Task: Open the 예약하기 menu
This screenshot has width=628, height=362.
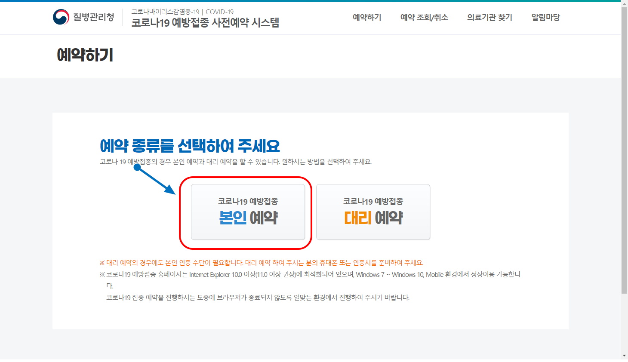Action: (x=367, y=18)
